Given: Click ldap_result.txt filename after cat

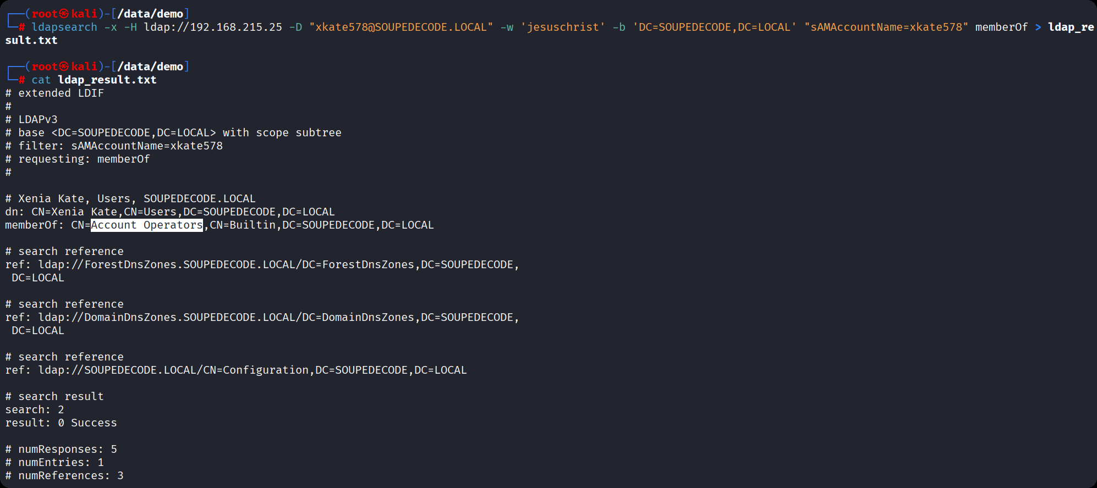Looking at the screenshot, I should pyautogui.click(x=107, y=80).
